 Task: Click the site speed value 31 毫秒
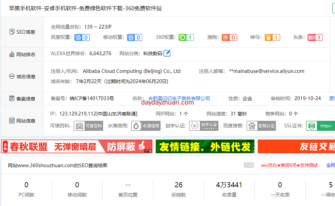[x=239, y=114]
